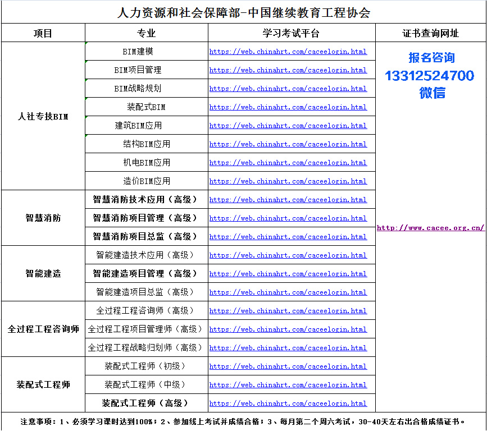Follow the link for 全过程工程咨询师（高级）
This screenshot has height=431, width=487.
pos(288,311)
